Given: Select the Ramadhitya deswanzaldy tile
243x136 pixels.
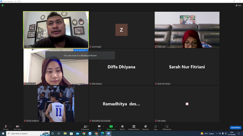Looking at the screenshot, I should [x=121, y=104].
